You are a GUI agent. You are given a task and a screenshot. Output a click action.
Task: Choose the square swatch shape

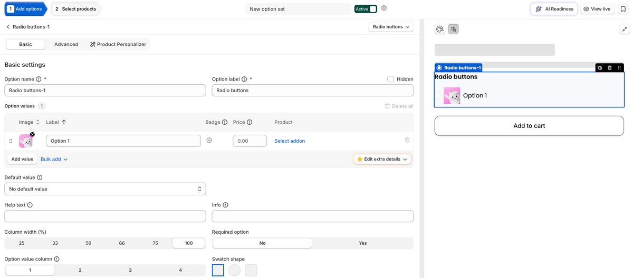coord(218,270)
